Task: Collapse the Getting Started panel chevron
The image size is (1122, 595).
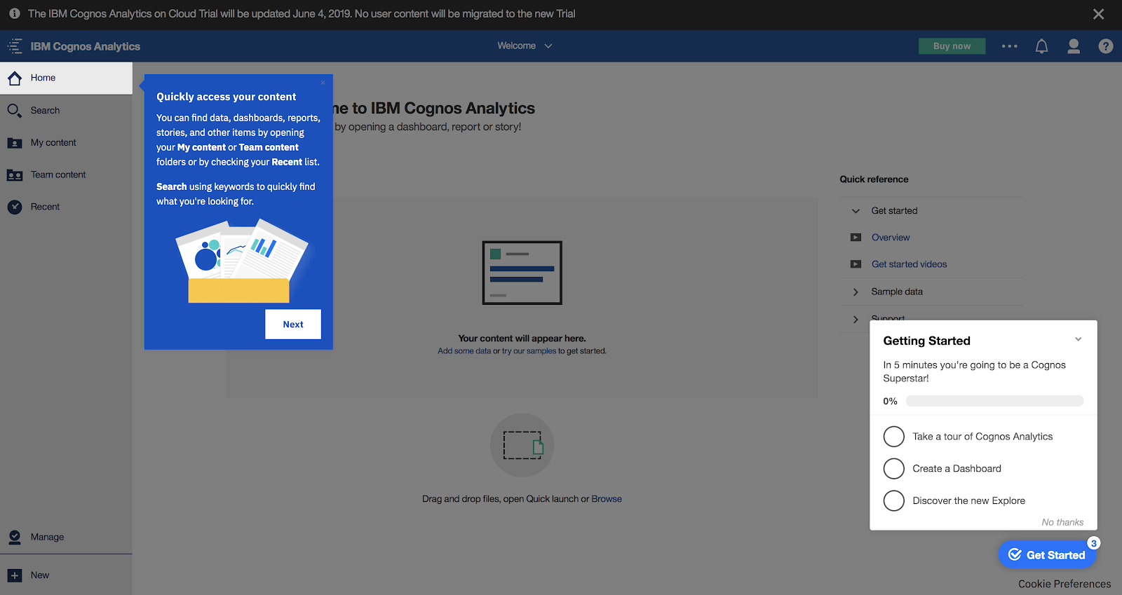Action: click(x=1078, y=340)
